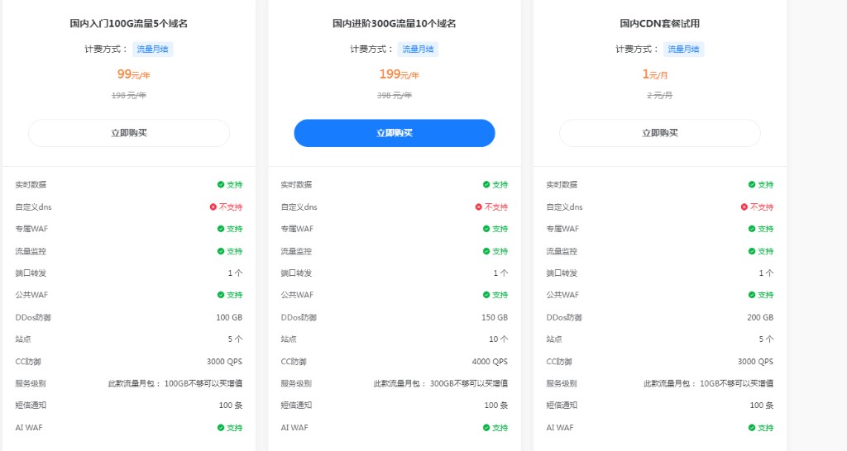Click service note 此款流量月包：10GB不够可以买增值
Screen dimensions: 847x451
tap(708, 383)
